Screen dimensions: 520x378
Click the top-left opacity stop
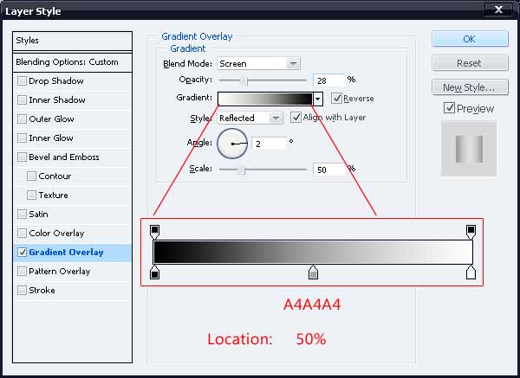[x=155, y=230]
